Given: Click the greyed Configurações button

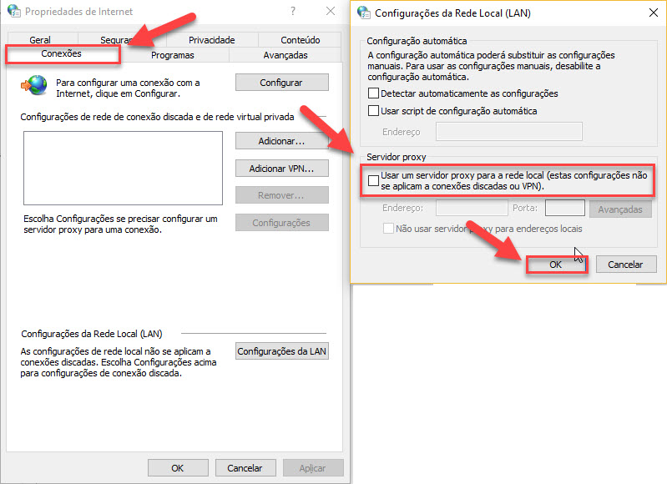Looking at the screenshot, I should click(x=281, y=223).
